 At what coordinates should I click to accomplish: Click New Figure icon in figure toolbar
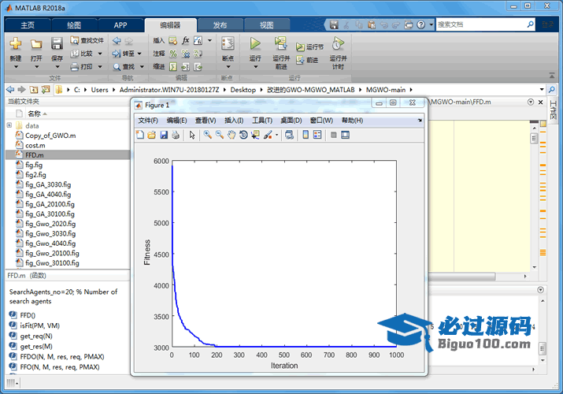140,135
